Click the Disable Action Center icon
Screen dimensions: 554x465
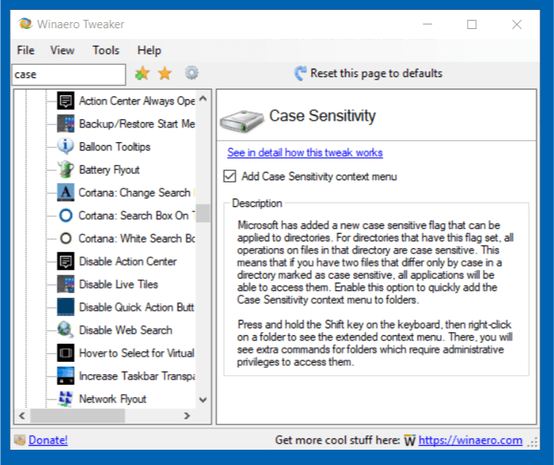tap(66, 261)
